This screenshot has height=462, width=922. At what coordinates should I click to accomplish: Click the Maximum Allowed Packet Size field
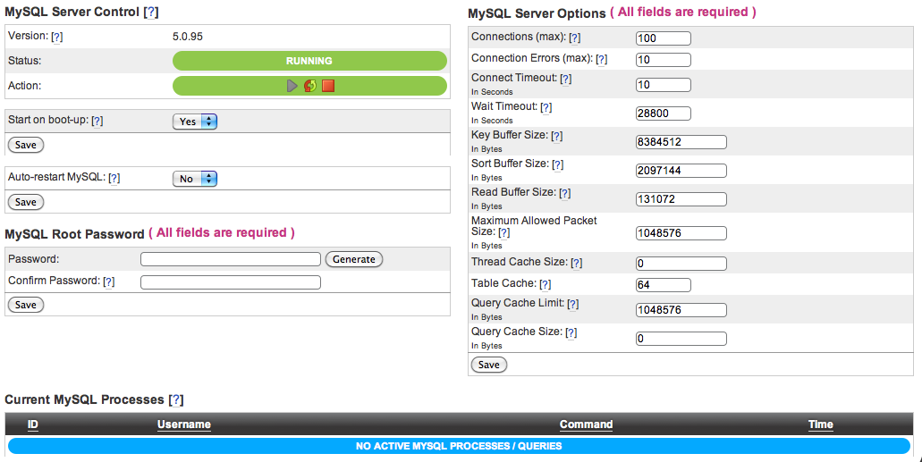click(x=681, y=233)
